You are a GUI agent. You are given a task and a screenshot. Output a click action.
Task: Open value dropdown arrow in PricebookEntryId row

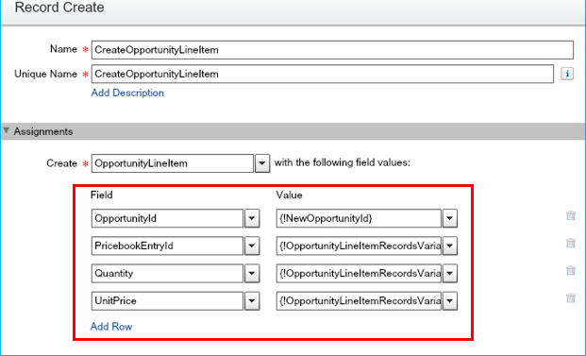450,246
